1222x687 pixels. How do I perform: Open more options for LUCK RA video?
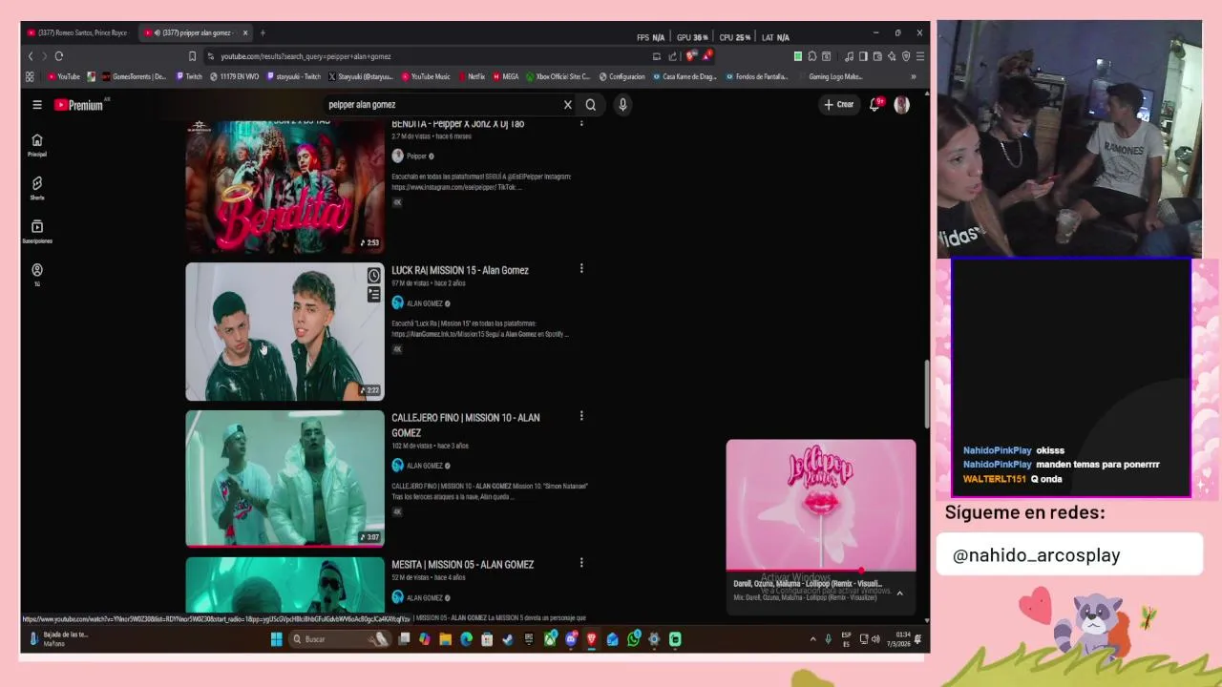(x=581, y=269)
